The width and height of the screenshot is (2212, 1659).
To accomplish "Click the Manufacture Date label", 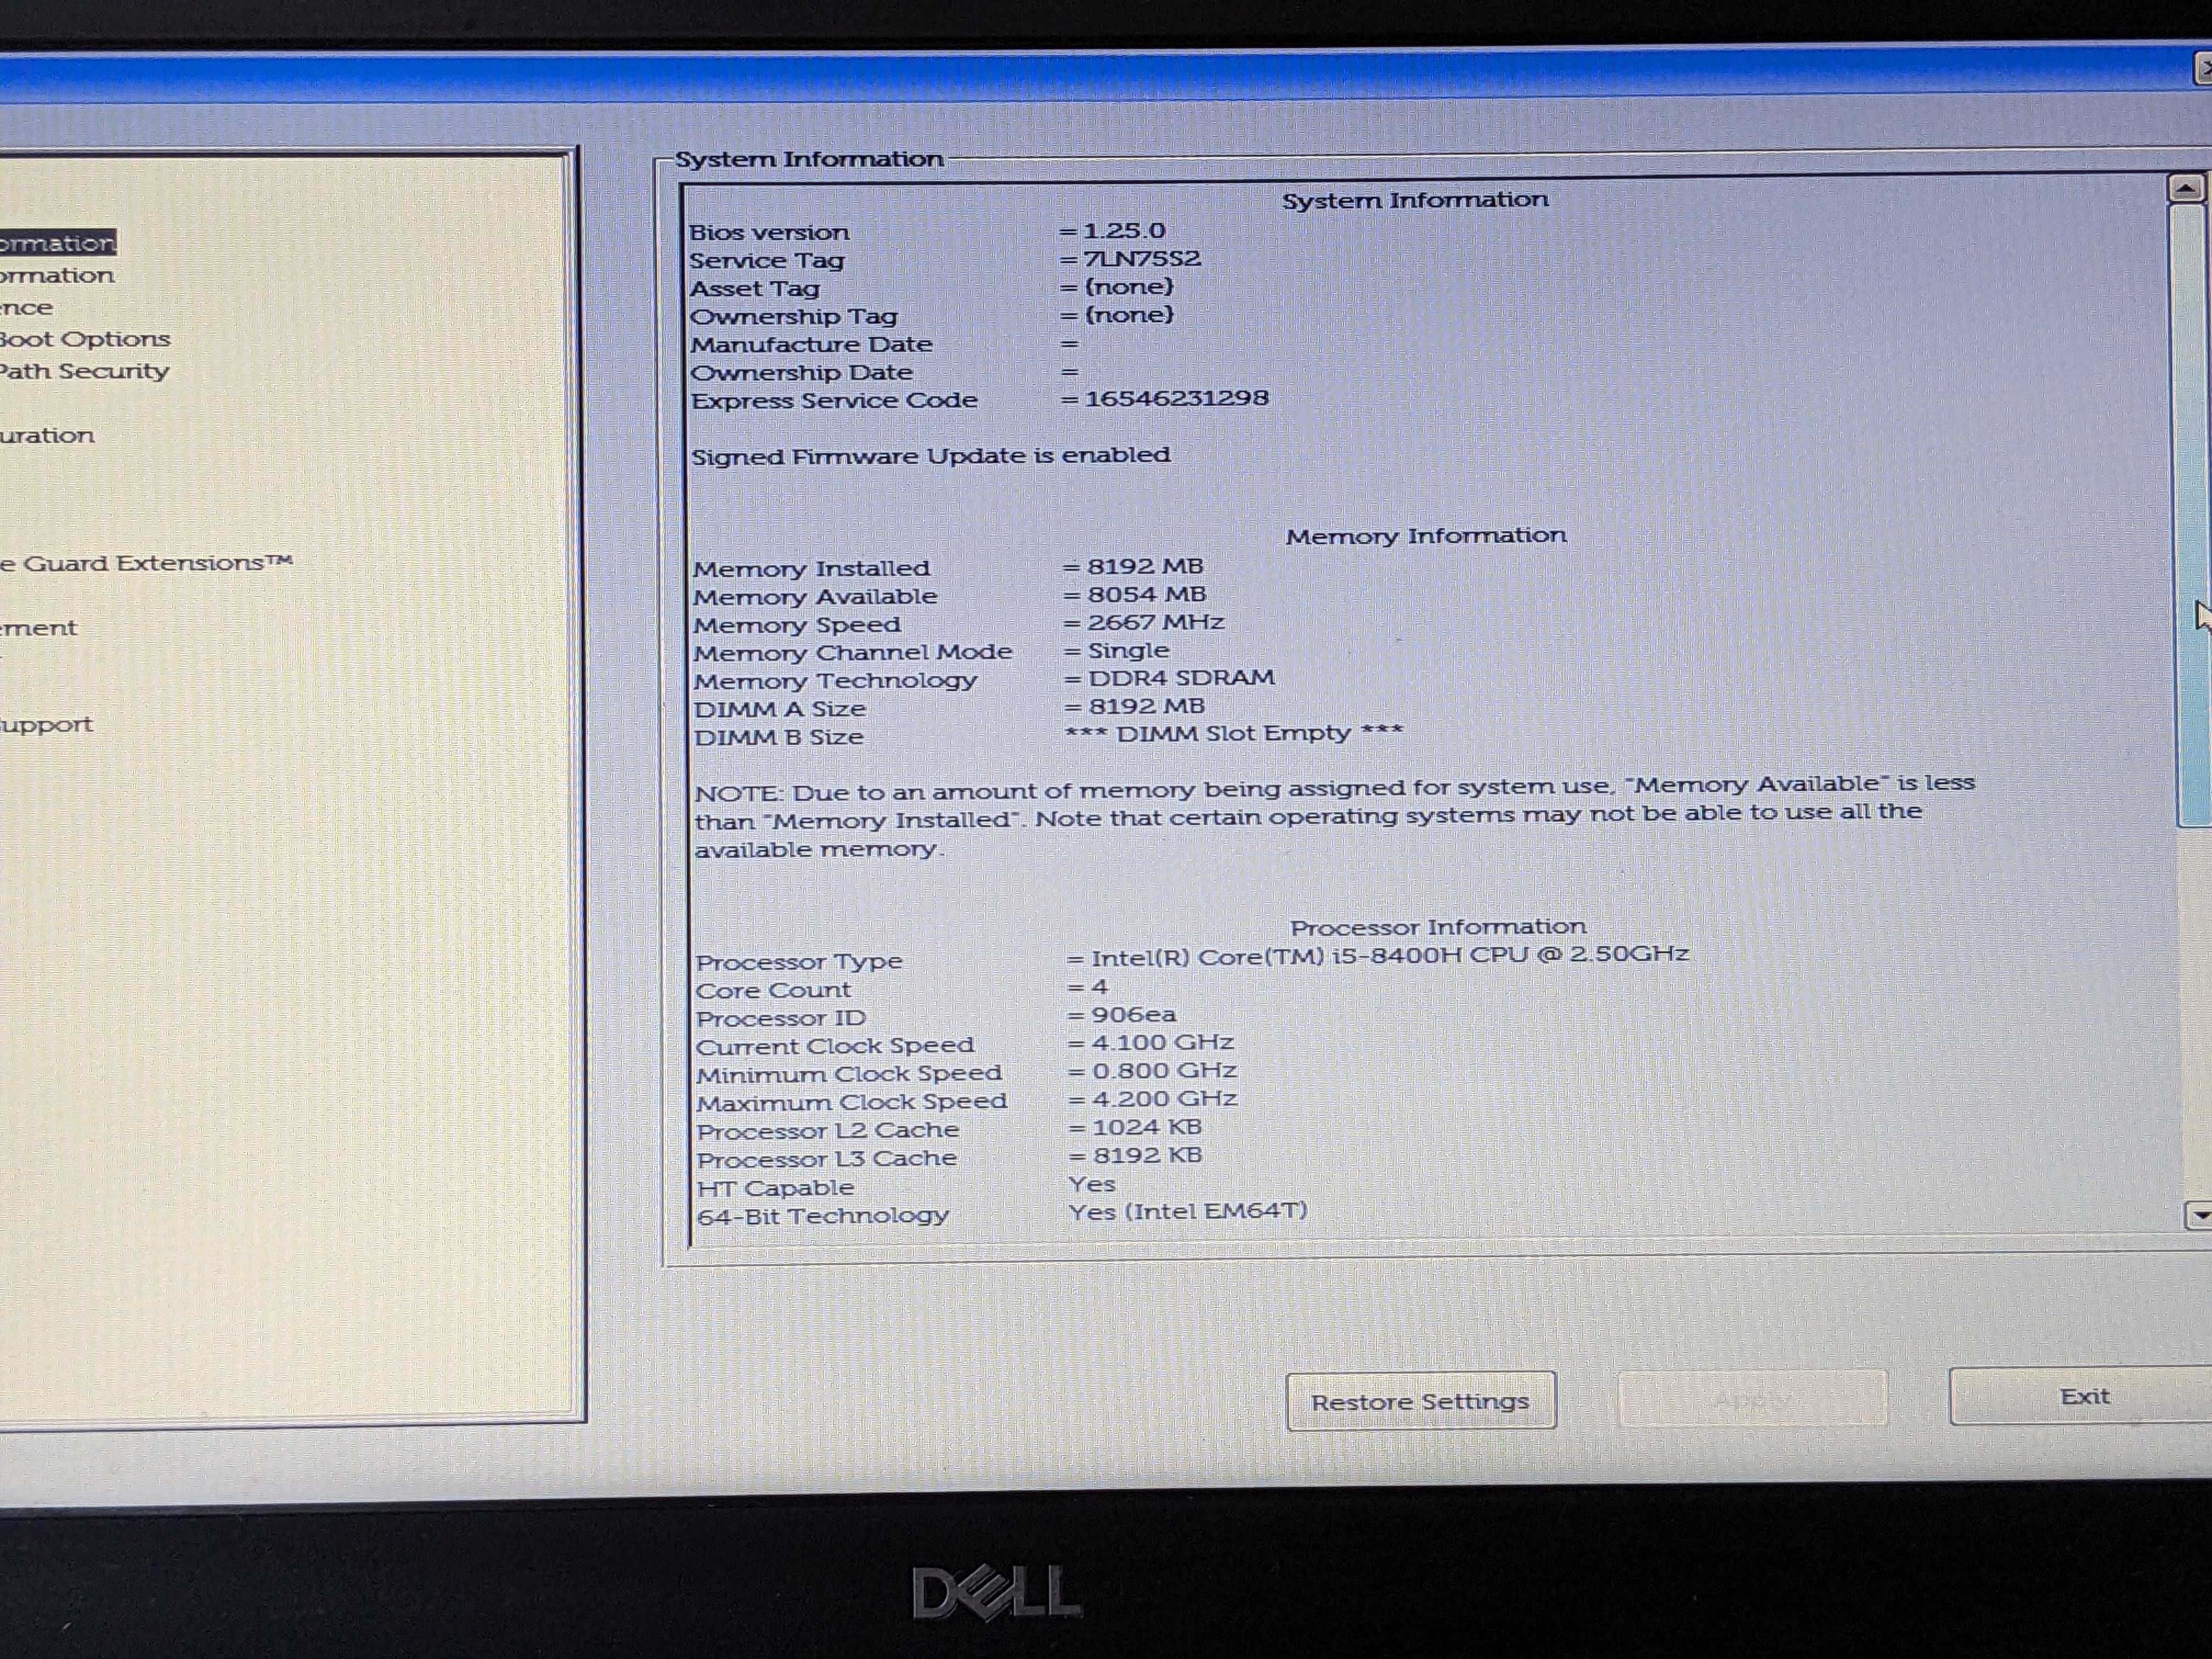I will (811, 345).
